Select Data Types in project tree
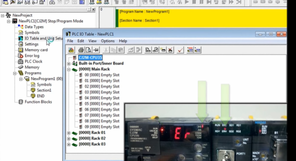 [34, 27]
